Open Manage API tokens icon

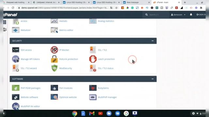pos(16,59)
